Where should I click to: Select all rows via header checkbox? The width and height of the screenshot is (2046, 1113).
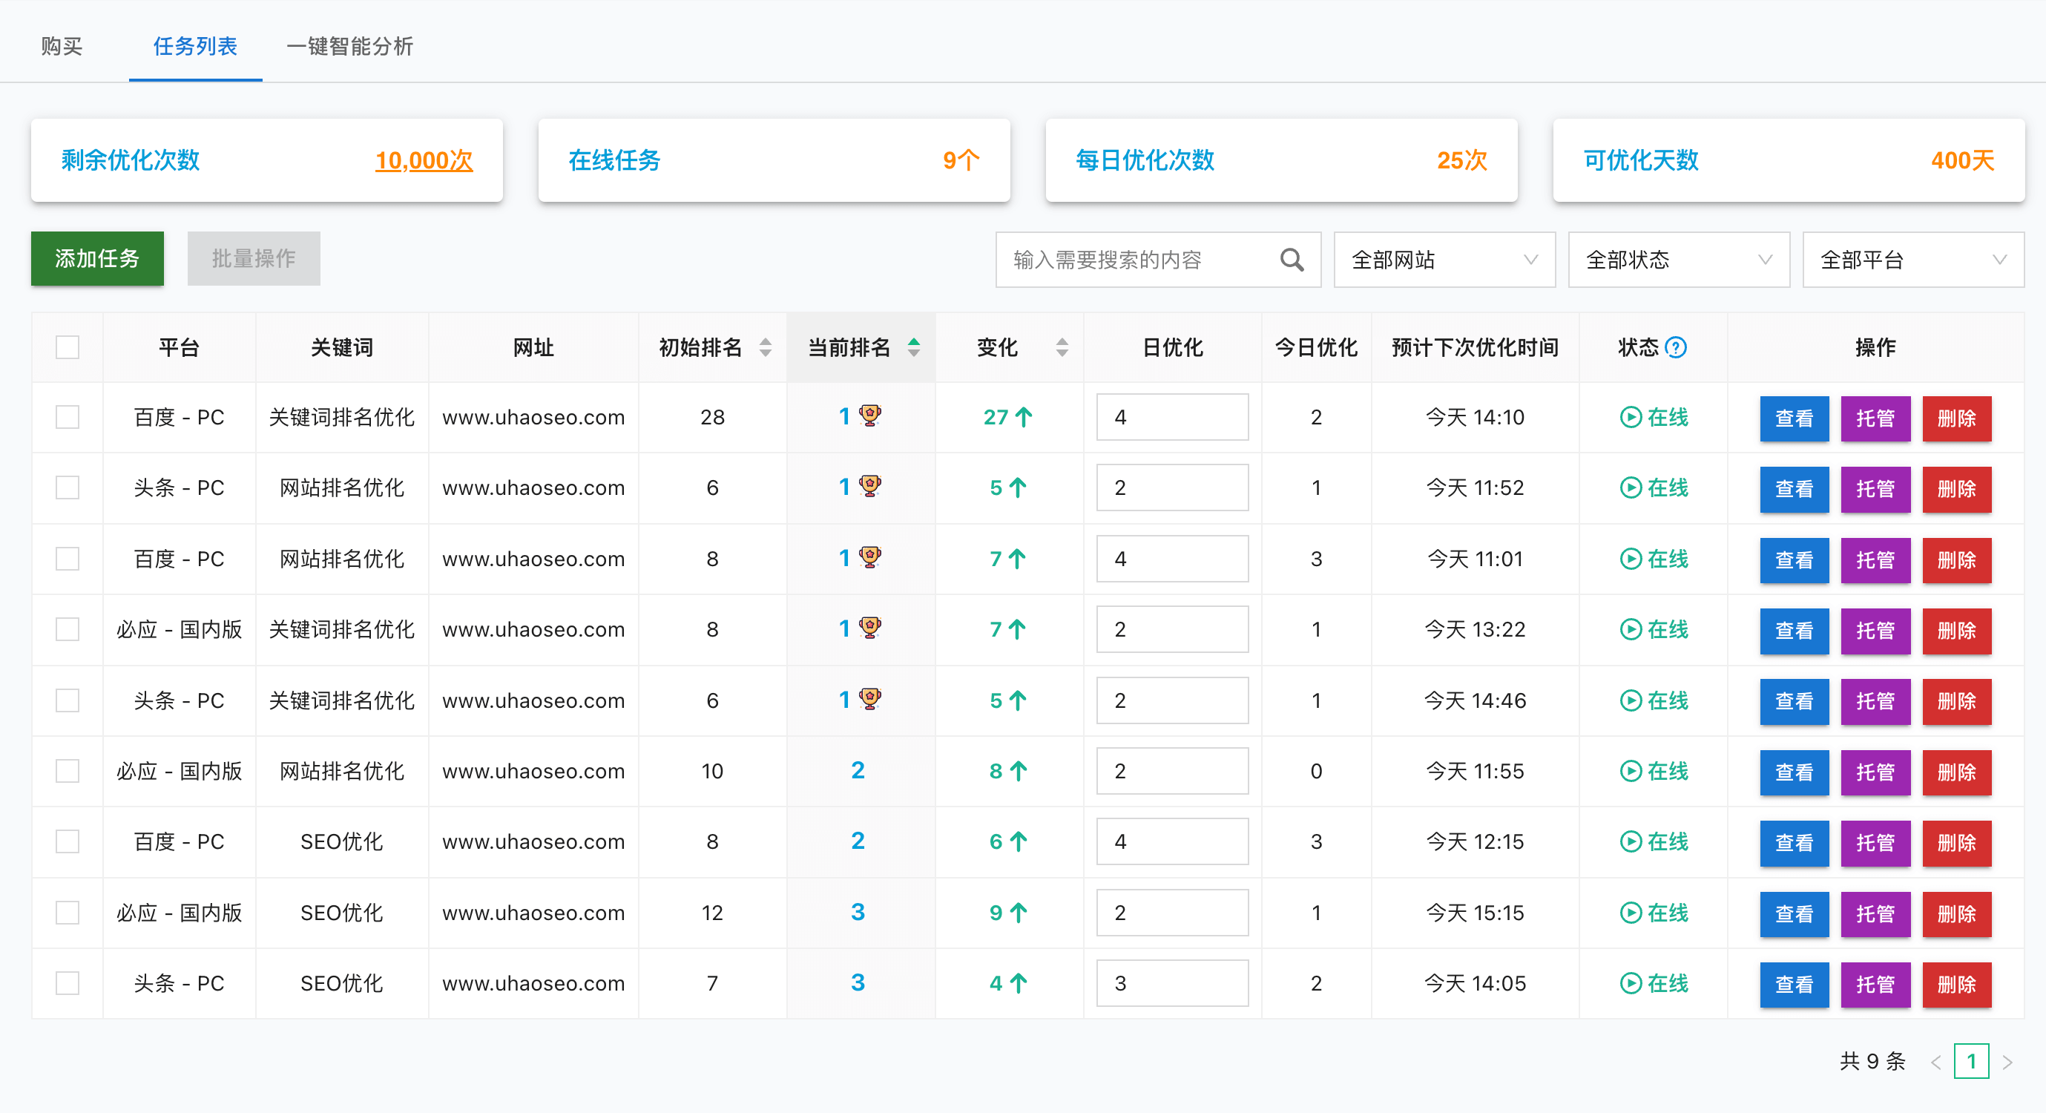pyautogui.click(x=68, y=347)
